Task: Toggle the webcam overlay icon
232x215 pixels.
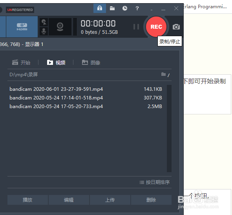Action: [x=60, y=27]
